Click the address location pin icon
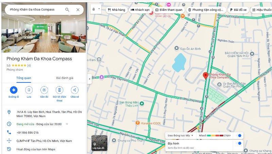272x154 pixels. click(x=9, y=112)
